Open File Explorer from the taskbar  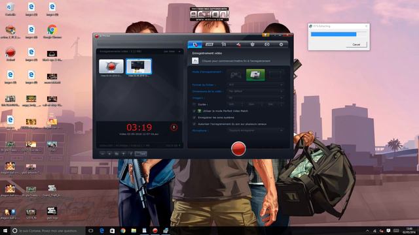134,230
